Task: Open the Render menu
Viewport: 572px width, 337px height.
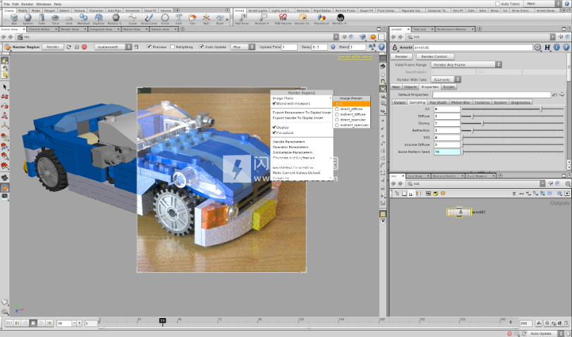Action: pyautogui.click(x=27, y=4)
